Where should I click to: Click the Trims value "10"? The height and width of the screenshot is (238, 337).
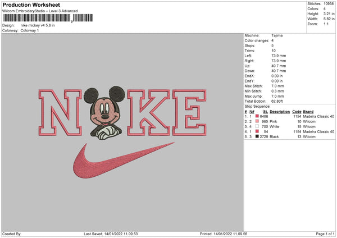[x=274, y=51]
